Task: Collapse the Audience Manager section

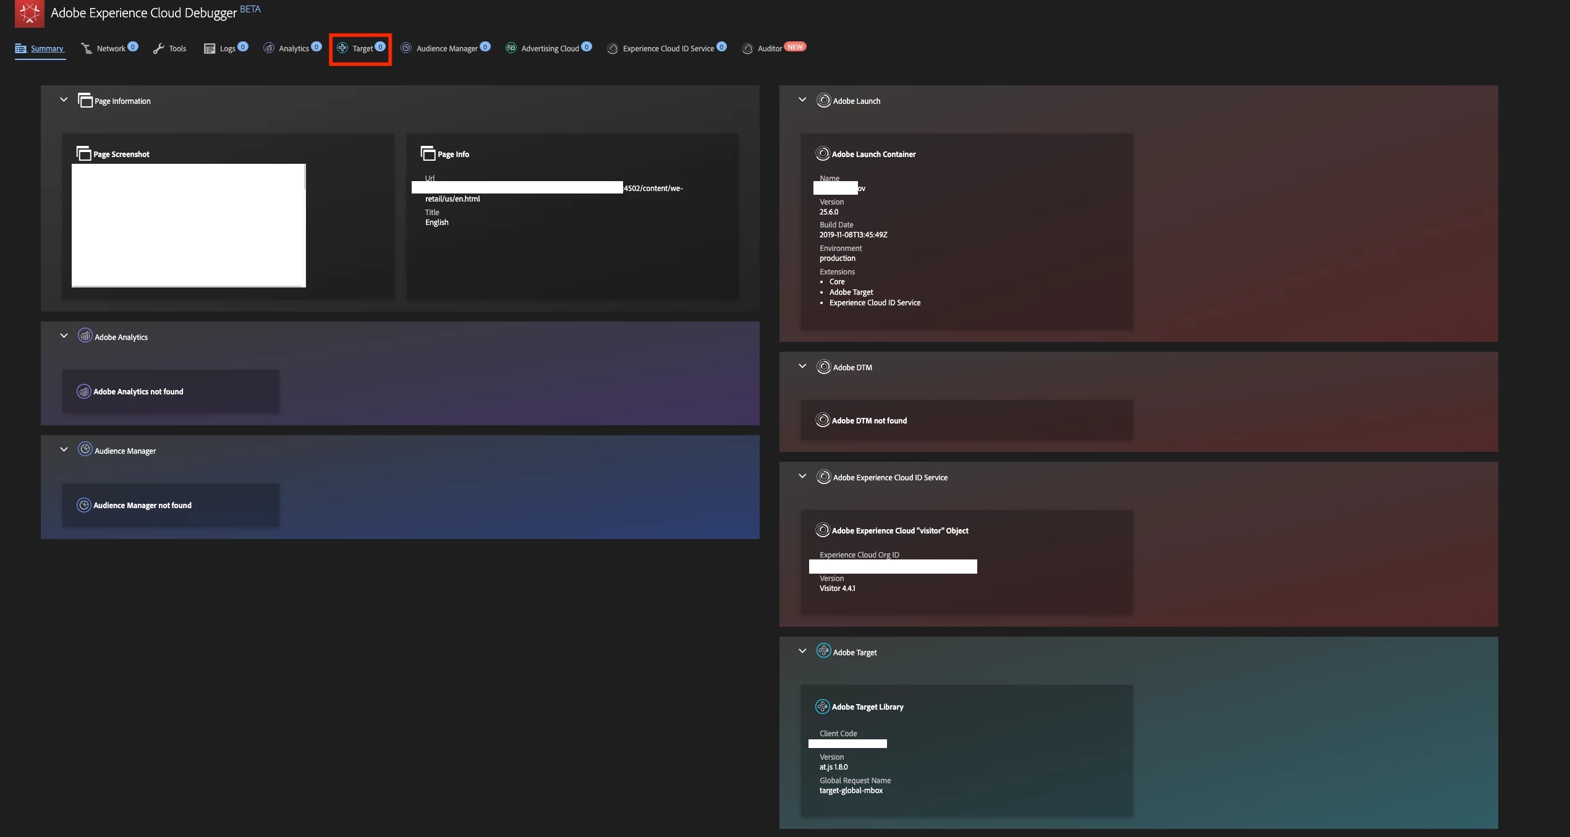Action: click(x=64, y=449)
